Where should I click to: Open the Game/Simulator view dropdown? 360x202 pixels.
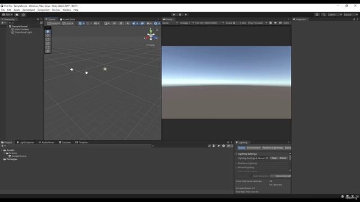pos(170,23)
